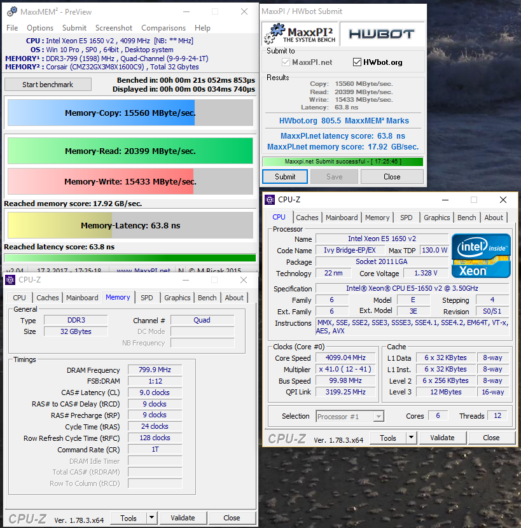Click Tools button in CPU-Z CPU window
521x528 pixels.
pos(388,438)
